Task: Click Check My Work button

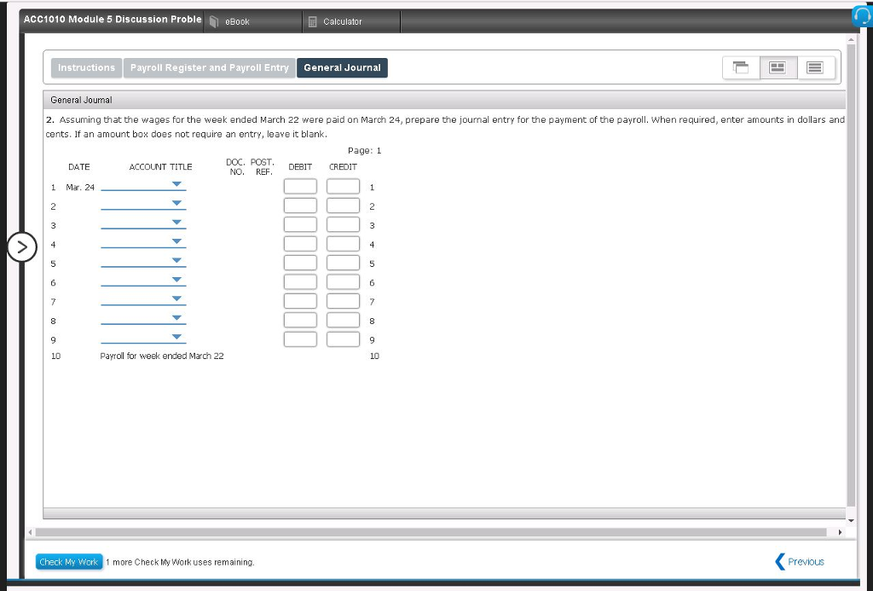Action: coord(69,561)
